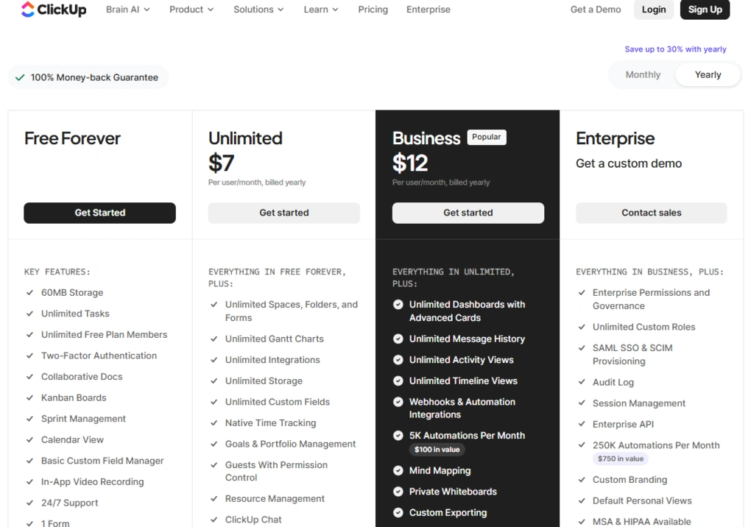Screen dimensions: 751x527
Task: Click checkmark beside Audit Log
Action: pyautogui.click(x=582, y=382)
